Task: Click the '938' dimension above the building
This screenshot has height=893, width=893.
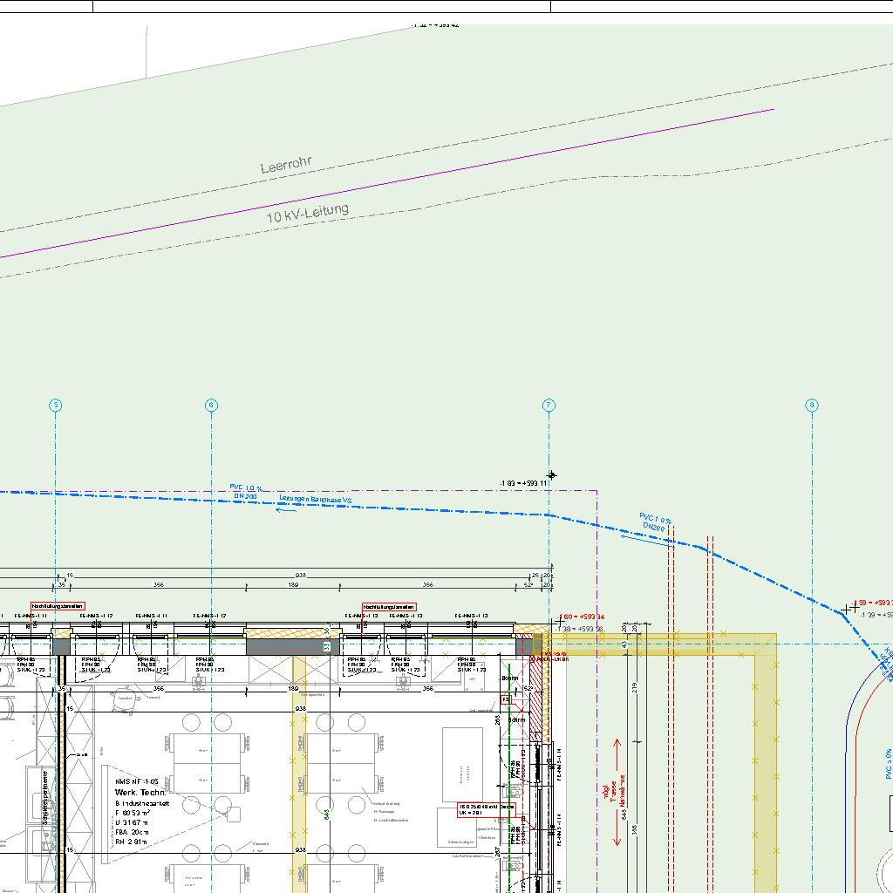Action: [300, 576]
